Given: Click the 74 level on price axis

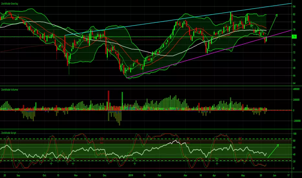Looking at the screenshot, I should 294,45.
